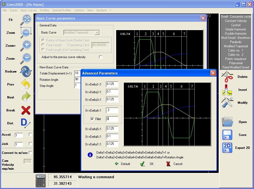Screen dimensions: 254x189
Task: Close the Basic Curve parameters dialog
Action: coord(203,18)
